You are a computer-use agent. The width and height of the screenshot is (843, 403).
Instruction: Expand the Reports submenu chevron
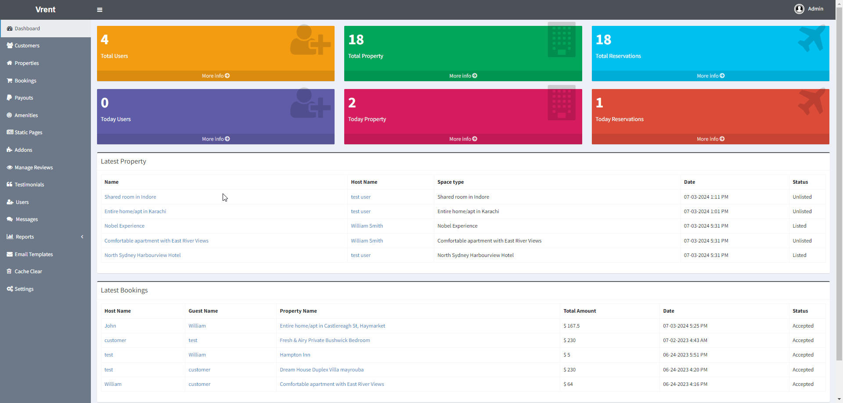(82, 237)
